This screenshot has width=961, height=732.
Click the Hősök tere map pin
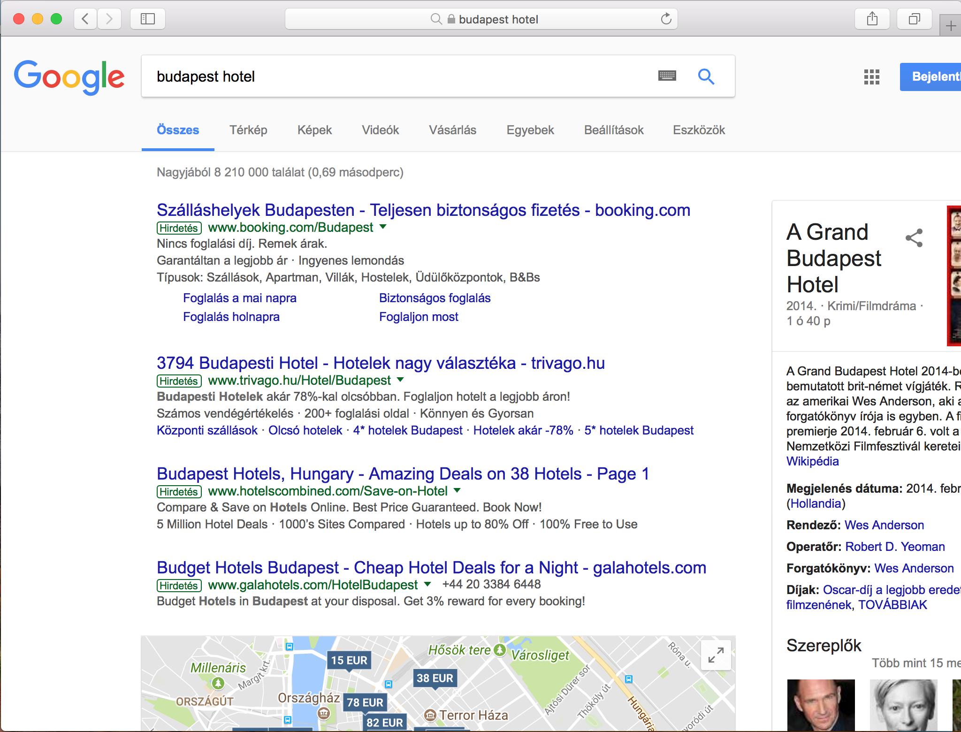point(500,650)
